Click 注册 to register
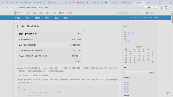Image resolution: width=173 pixels, height=97 pixels. click(x=147, y=13)
